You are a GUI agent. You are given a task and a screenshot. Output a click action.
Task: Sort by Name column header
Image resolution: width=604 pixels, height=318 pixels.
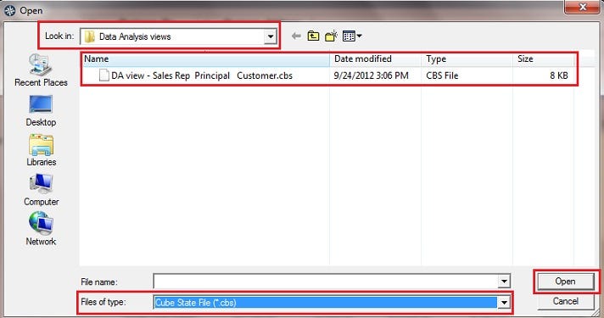click(205, 59)
